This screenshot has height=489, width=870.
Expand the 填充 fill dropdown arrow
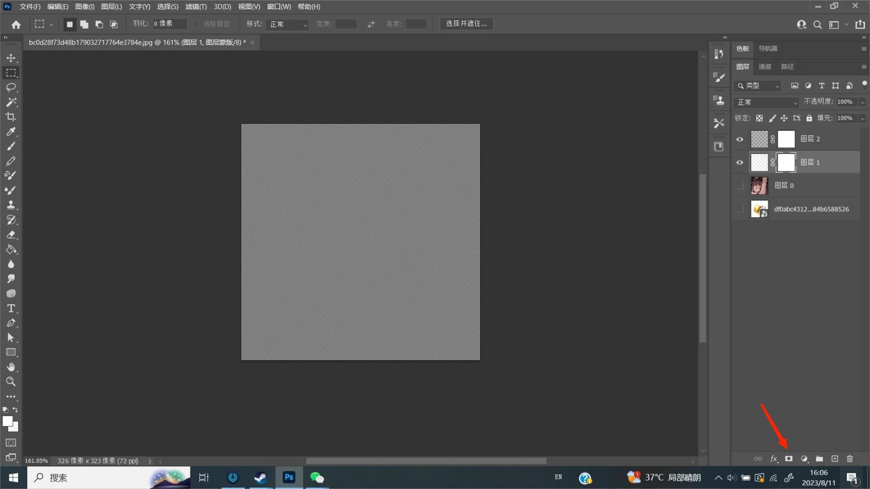pyautogui.click(x=862, y=119)
